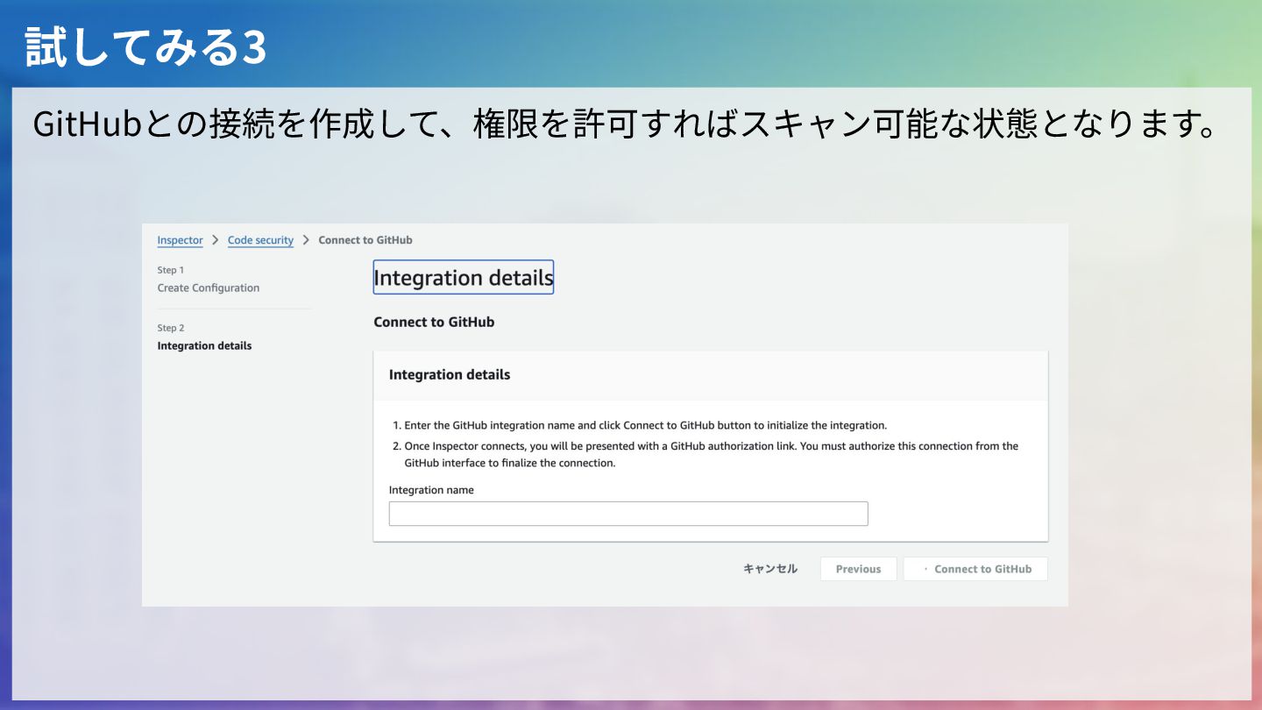Click the Integration details panel header
Viewport: 1262px width, 710px height.
tap(711, 375)
